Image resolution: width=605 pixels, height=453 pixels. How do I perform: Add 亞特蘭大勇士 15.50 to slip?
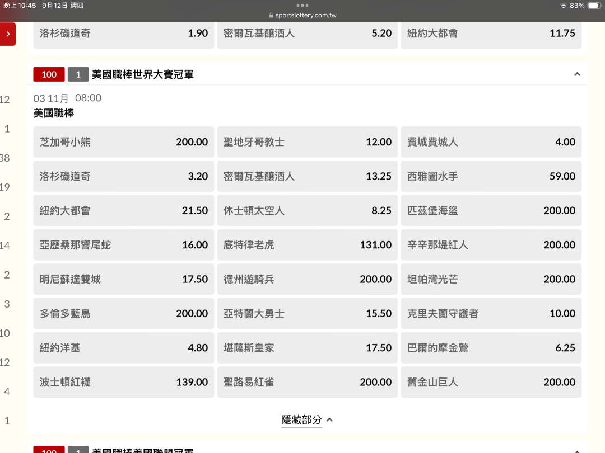tap(307, 313)
